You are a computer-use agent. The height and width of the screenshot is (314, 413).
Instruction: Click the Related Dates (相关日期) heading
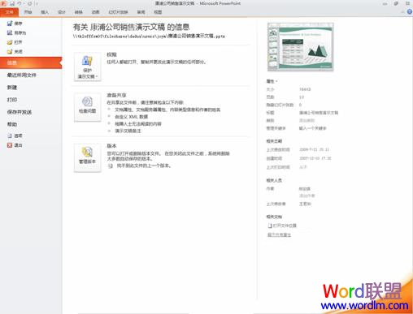point(274,141)
